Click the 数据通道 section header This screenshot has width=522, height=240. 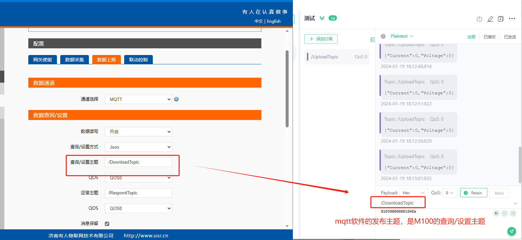point(145,83)
